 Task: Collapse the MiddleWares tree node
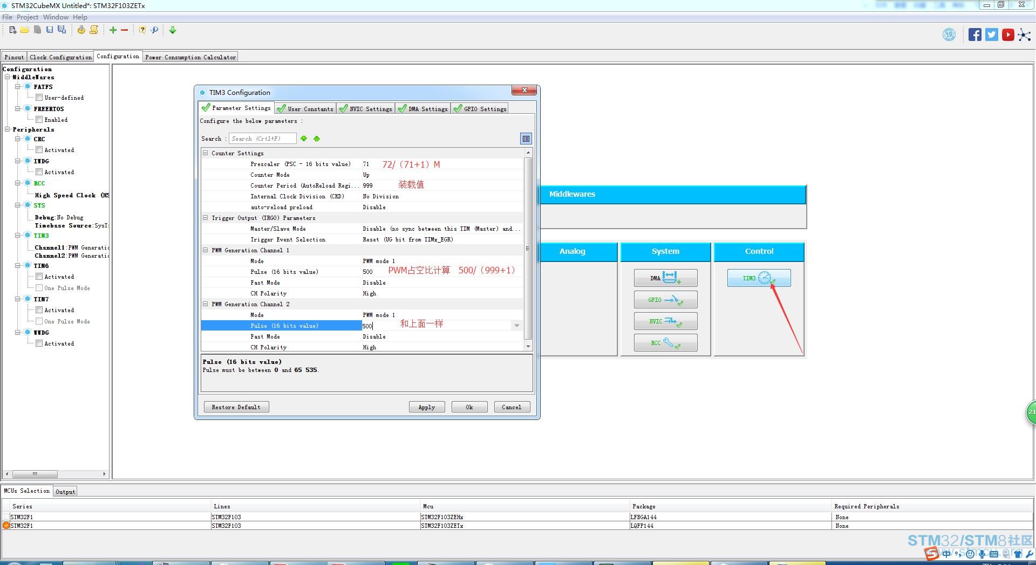8,77
